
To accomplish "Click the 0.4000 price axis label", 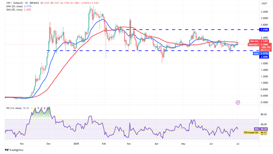I will point(264,103).
